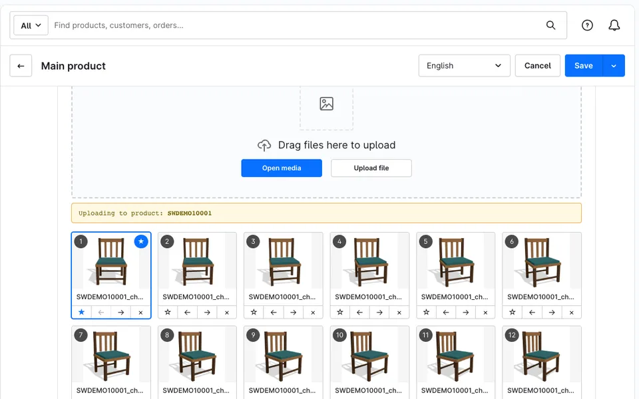Select chair thumbnail number 3

coord(284,262)
